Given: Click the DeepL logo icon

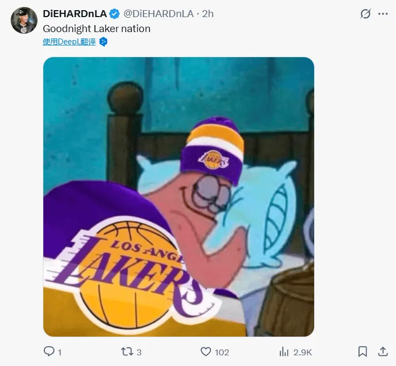Looking at the screenshot, I should (x=104, y=42).
